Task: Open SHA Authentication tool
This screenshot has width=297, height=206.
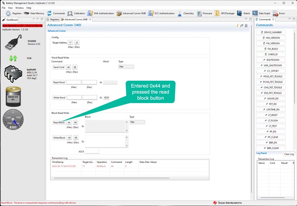Action: [100, 13]
